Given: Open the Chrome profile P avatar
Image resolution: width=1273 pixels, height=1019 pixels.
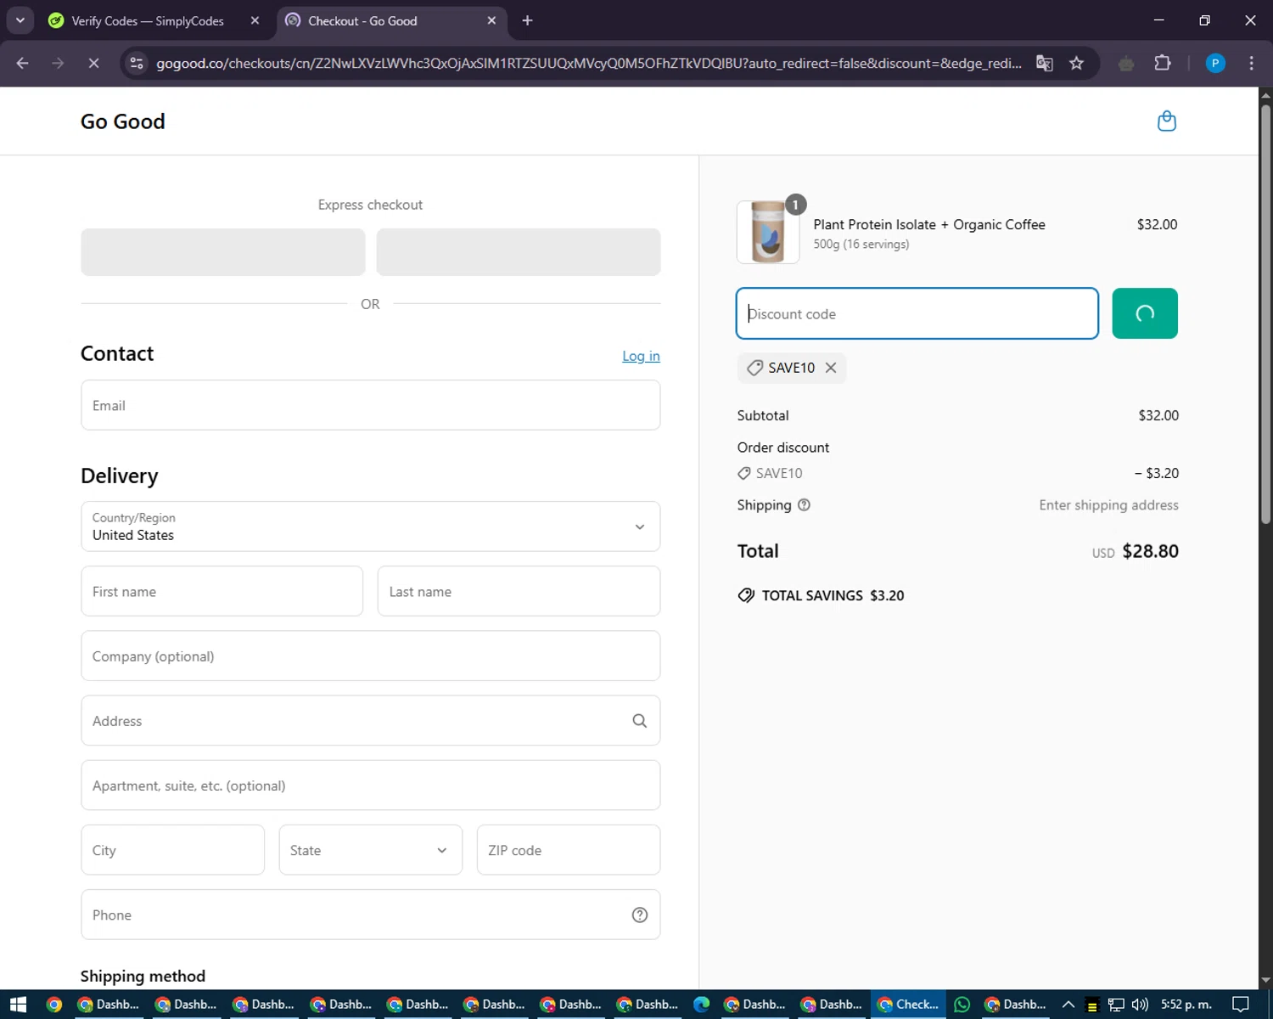Looking at the screenshot, I should 1215,64.
